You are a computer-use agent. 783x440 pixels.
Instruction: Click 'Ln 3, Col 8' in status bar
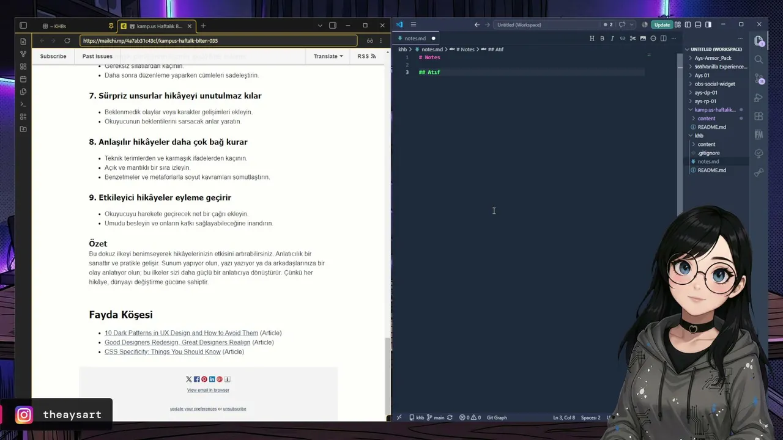[564, 418]
